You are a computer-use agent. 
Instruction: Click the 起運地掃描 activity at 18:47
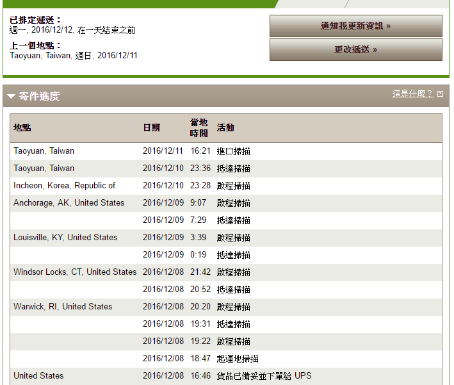pyautogui.click(x=238, y=359)
